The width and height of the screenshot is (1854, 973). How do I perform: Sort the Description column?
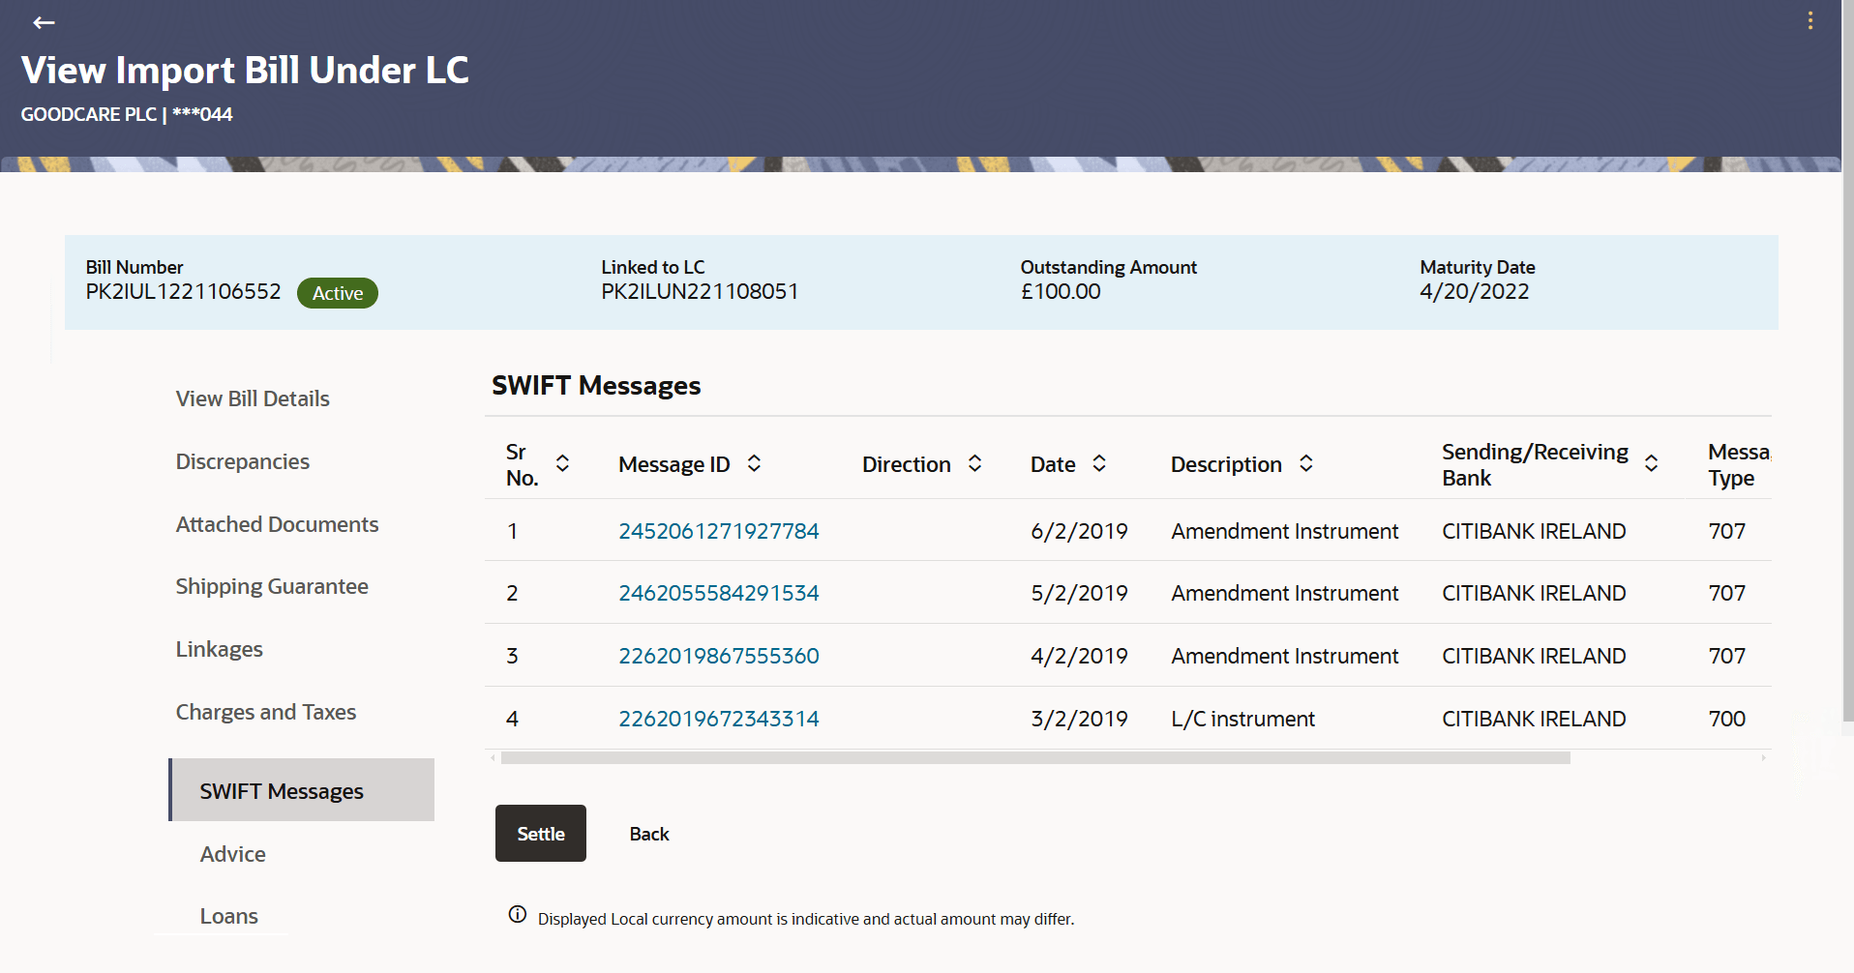1307,463
